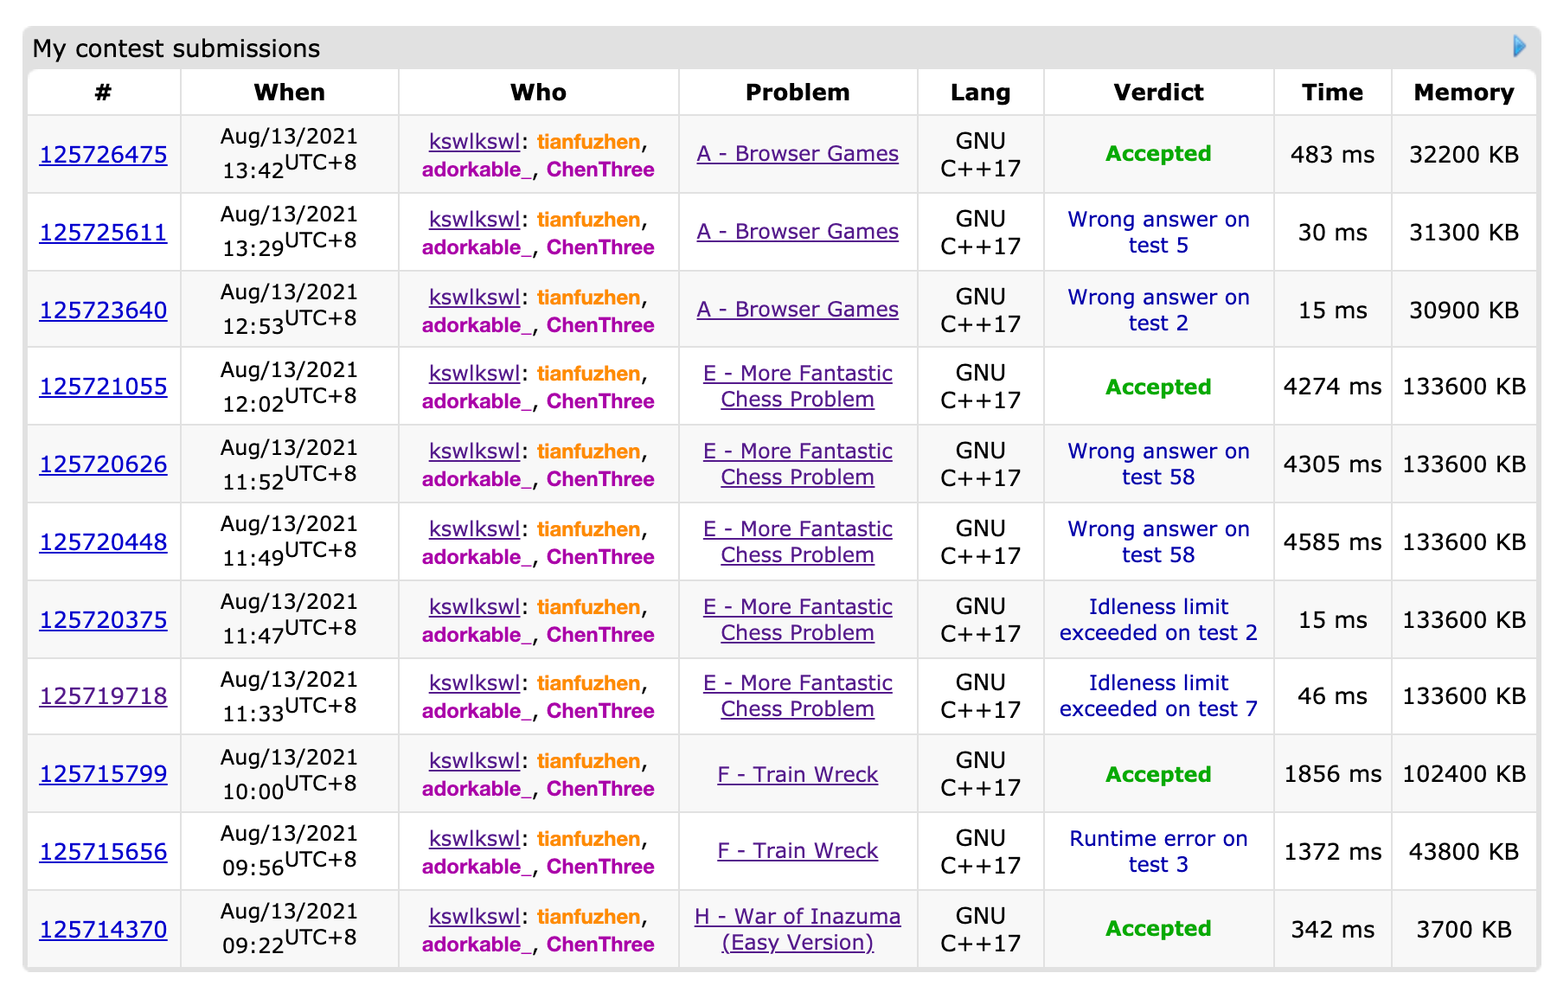Click the Problem column header
This screenshot has height=986, width=1557.
click(x=797, y=93)
